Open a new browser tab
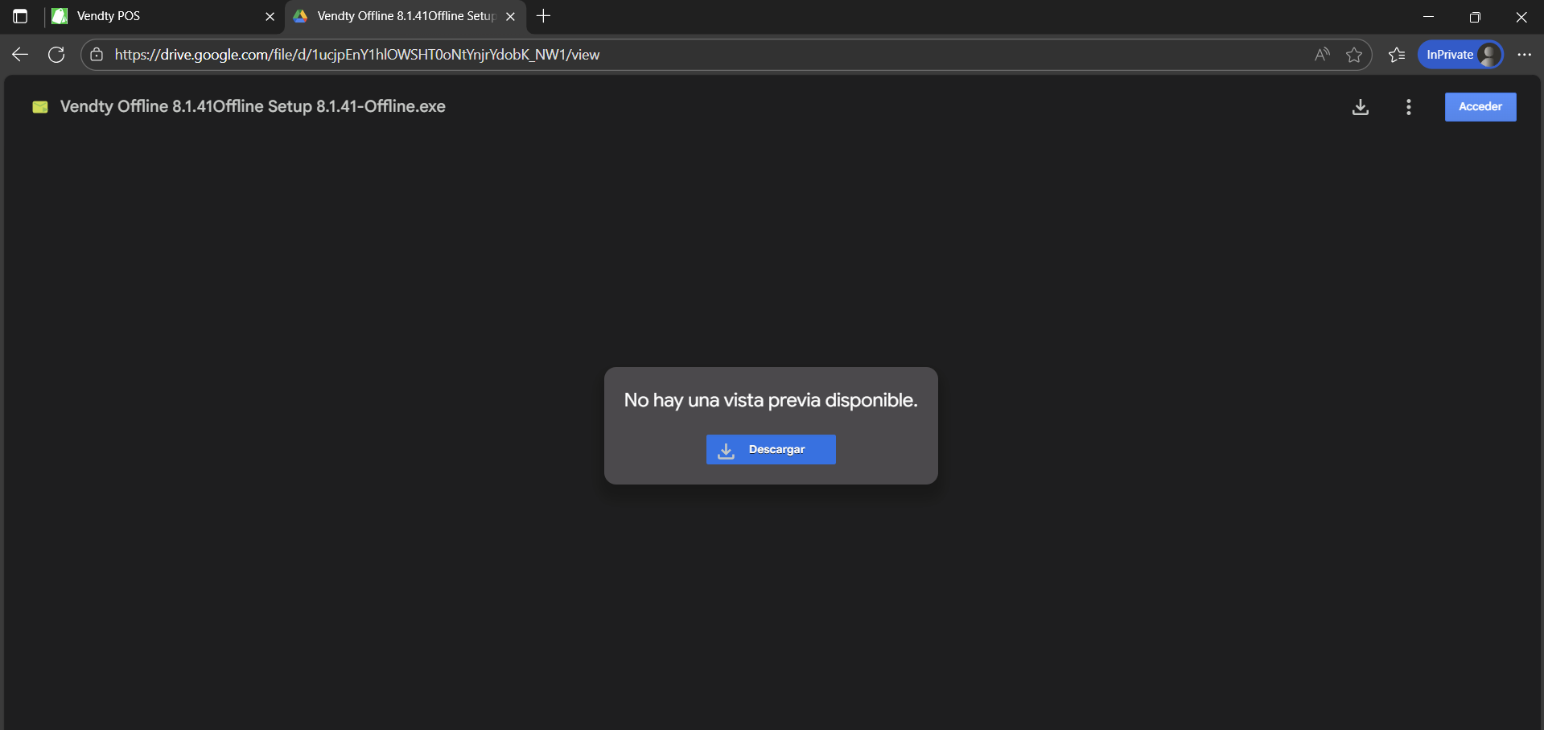1544x730 pixels. pos(544,16)
